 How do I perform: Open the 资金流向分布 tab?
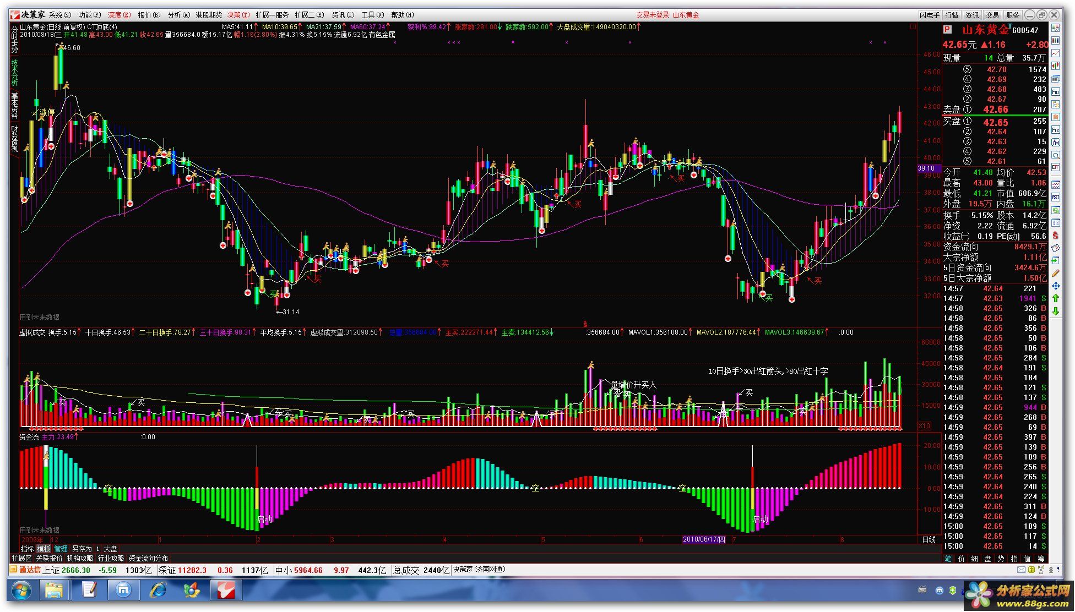(x=148, y=558)
